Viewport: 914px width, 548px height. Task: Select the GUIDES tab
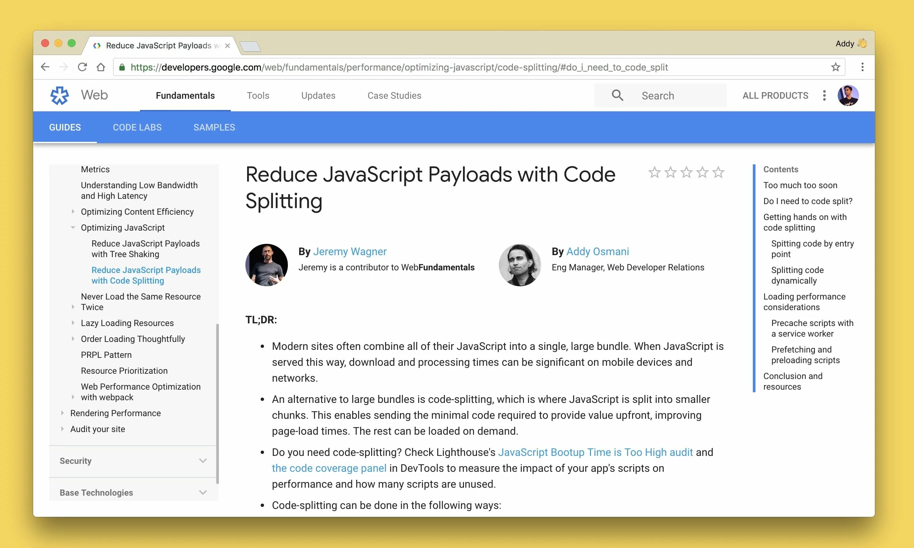click(x=65, y=128)
